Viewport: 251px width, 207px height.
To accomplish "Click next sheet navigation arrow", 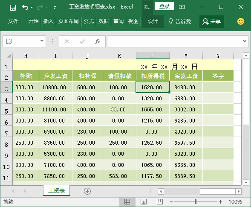I will [25, 191].
